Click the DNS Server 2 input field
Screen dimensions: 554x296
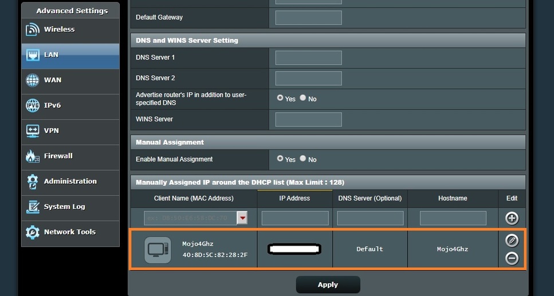click(x=308, y=78)
